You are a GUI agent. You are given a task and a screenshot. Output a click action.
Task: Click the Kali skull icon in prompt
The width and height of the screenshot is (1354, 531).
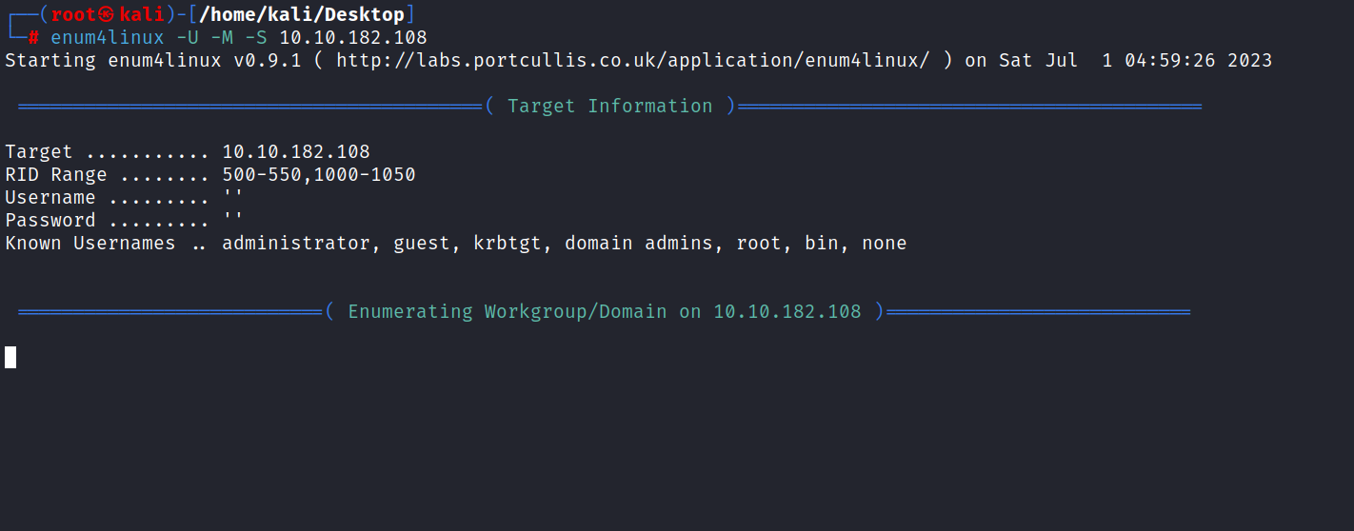pyautogui.click(x=107, y=15)
